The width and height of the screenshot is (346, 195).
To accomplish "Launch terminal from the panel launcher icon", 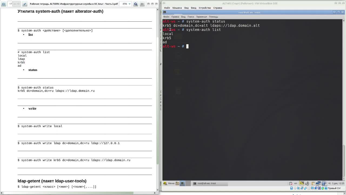I will (182, 183).
